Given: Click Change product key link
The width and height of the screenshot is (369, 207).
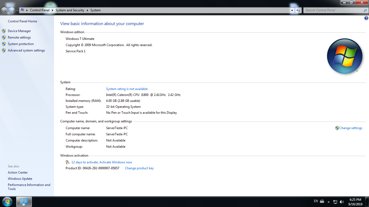Looking at the screenshot, I should (x=139, y=168).
